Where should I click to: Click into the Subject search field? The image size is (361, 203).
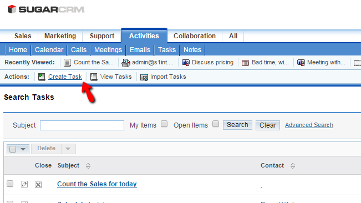click(x=82, y=125)
